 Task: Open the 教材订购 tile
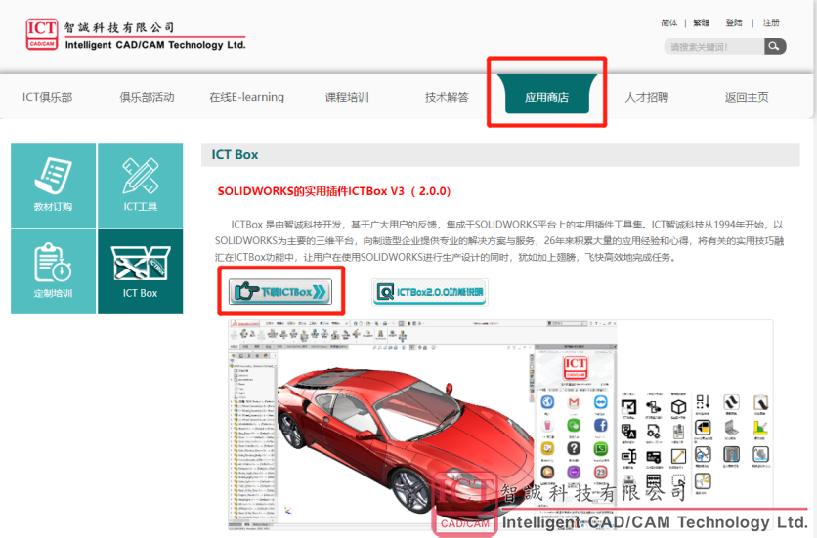(53, 185)
